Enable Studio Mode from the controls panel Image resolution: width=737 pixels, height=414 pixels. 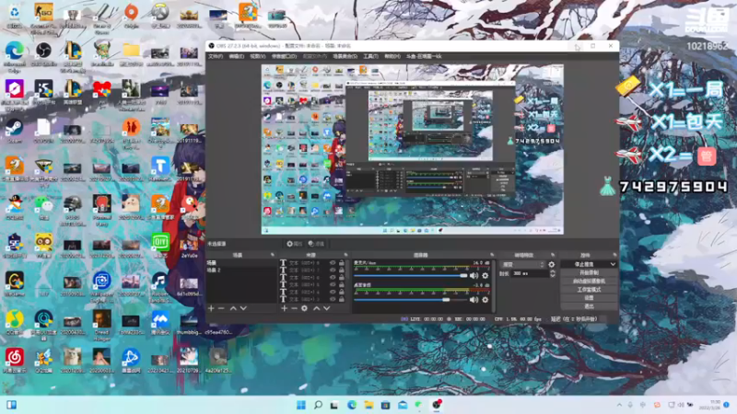[x=589, y=290]
